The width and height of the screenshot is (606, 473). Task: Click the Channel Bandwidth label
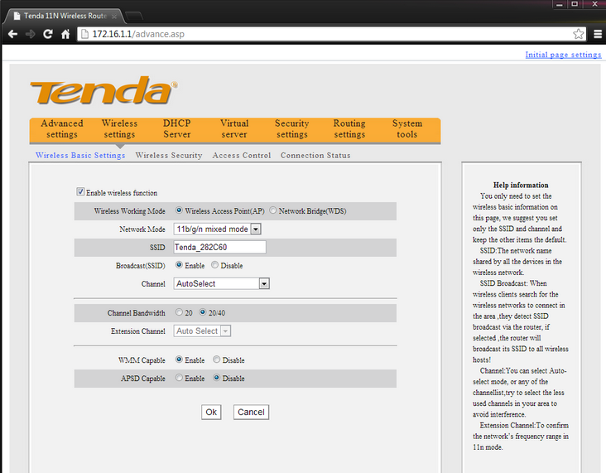click(136, 313)
